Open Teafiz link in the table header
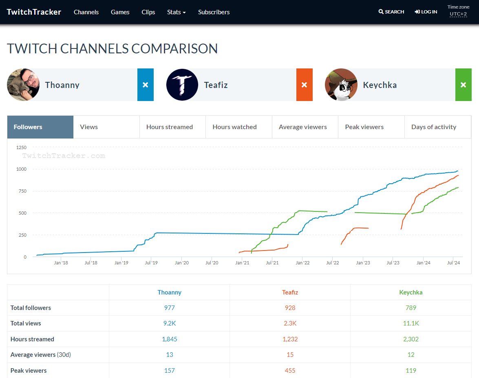The image size is (479, 378). tap(290, 292)
